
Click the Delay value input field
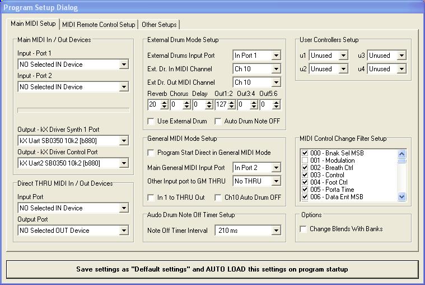coord(198,104)
